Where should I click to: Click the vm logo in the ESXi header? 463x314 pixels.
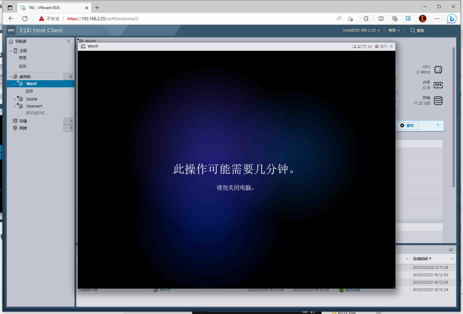pyautogui.click(x=11, y=30)
